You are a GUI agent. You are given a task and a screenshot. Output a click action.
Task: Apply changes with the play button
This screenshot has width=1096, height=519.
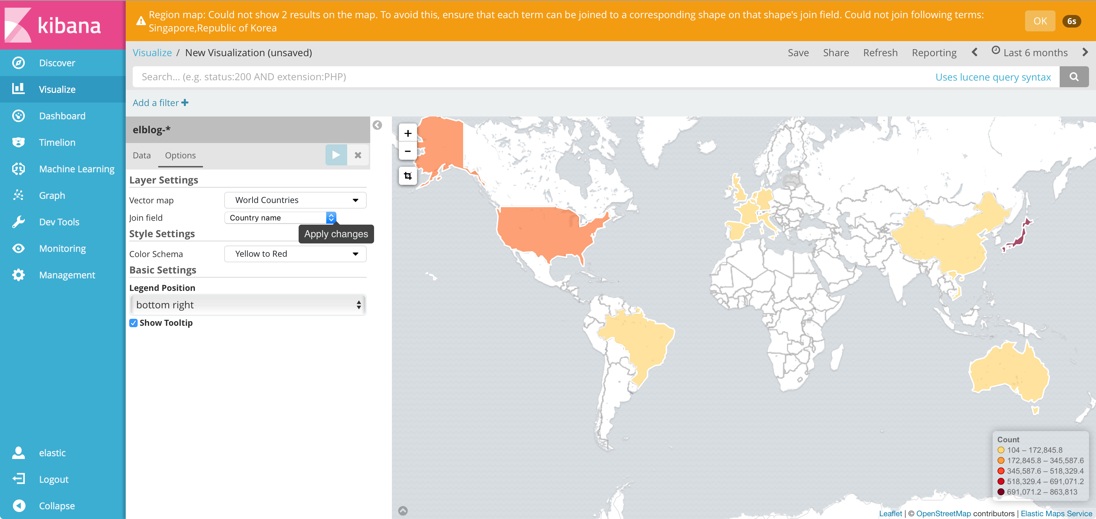(336, 155)
